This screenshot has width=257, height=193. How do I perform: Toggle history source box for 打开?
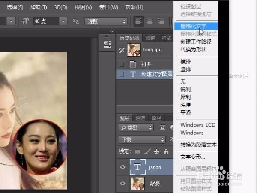121,64
